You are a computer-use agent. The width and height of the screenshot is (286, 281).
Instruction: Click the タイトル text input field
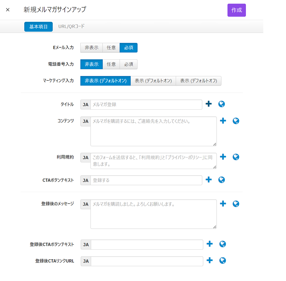(146, 104)
